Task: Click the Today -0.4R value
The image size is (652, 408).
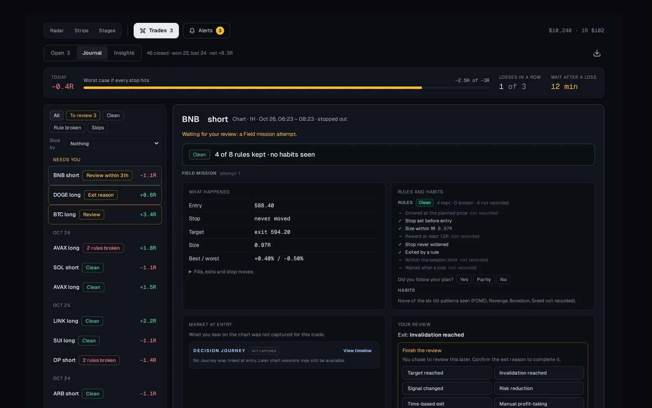Action: pos(62,86)
